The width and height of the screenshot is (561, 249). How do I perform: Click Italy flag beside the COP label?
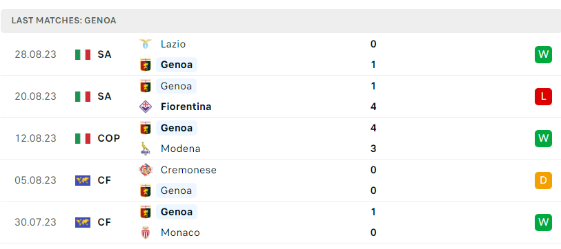pyautogui.click(x=83, y=138)
